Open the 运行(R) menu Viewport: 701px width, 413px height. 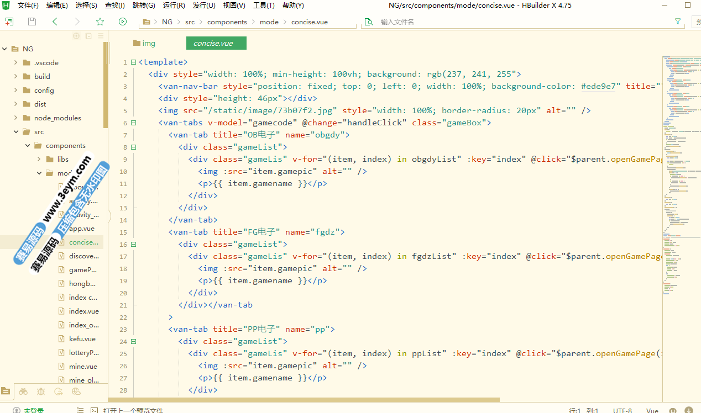[174, 6]
